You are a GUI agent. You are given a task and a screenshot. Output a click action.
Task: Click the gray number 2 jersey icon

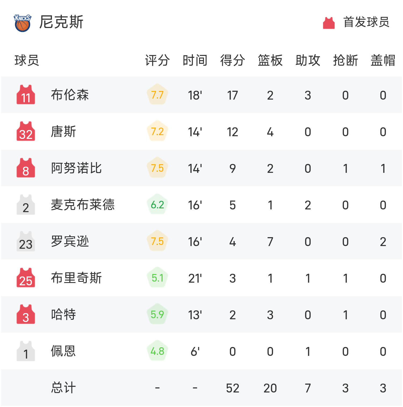pyautogui.click(x=26, y=205)
